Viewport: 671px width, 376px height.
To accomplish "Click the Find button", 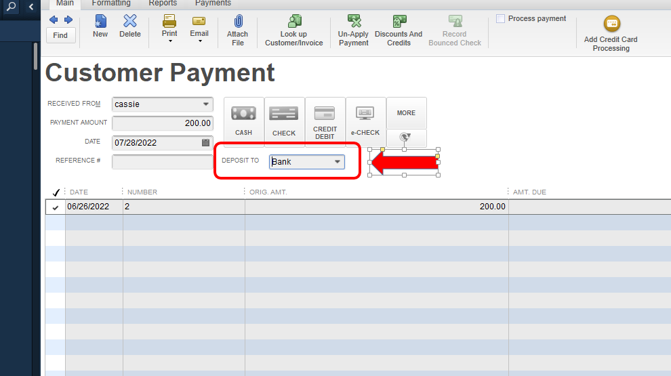I will coord(60,35).
